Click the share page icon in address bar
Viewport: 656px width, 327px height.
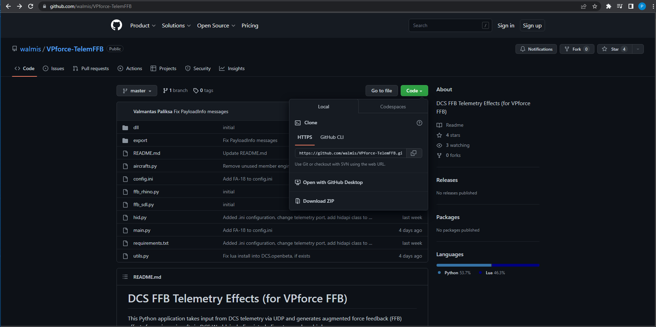584,6
